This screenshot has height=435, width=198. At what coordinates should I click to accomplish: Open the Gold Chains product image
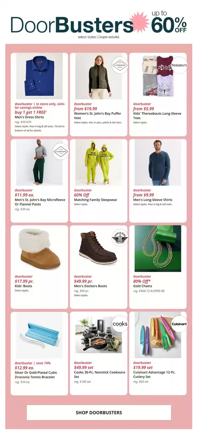(158, 249)
